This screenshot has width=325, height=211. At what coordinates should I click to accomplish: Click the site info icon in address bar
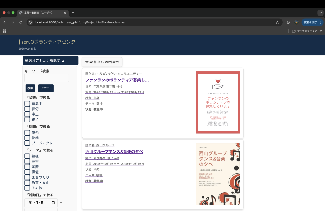coord(30,22)
